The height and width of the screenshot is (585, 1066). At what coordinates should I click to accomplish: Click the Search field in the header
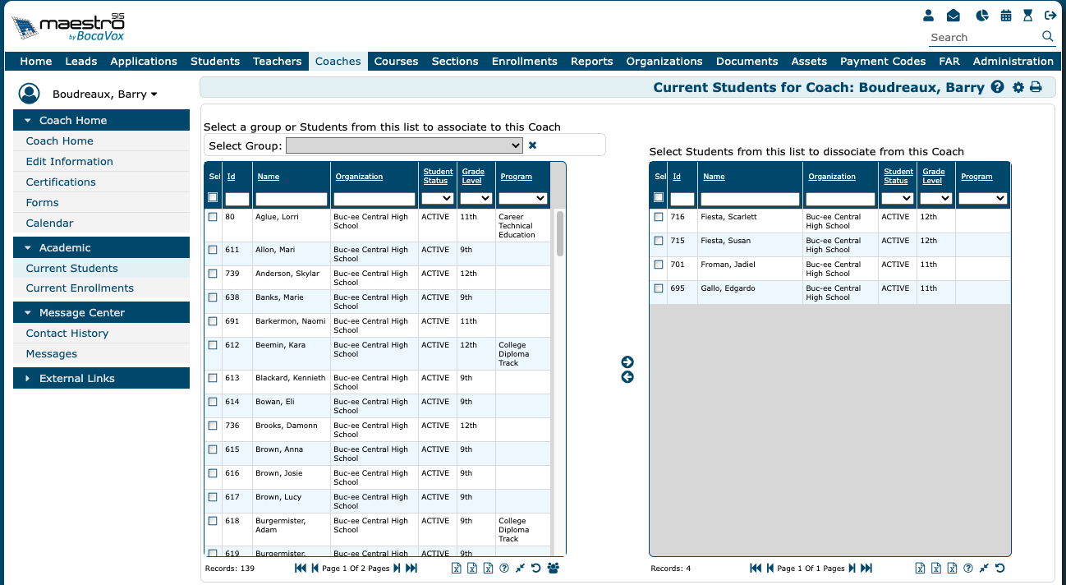984,37
